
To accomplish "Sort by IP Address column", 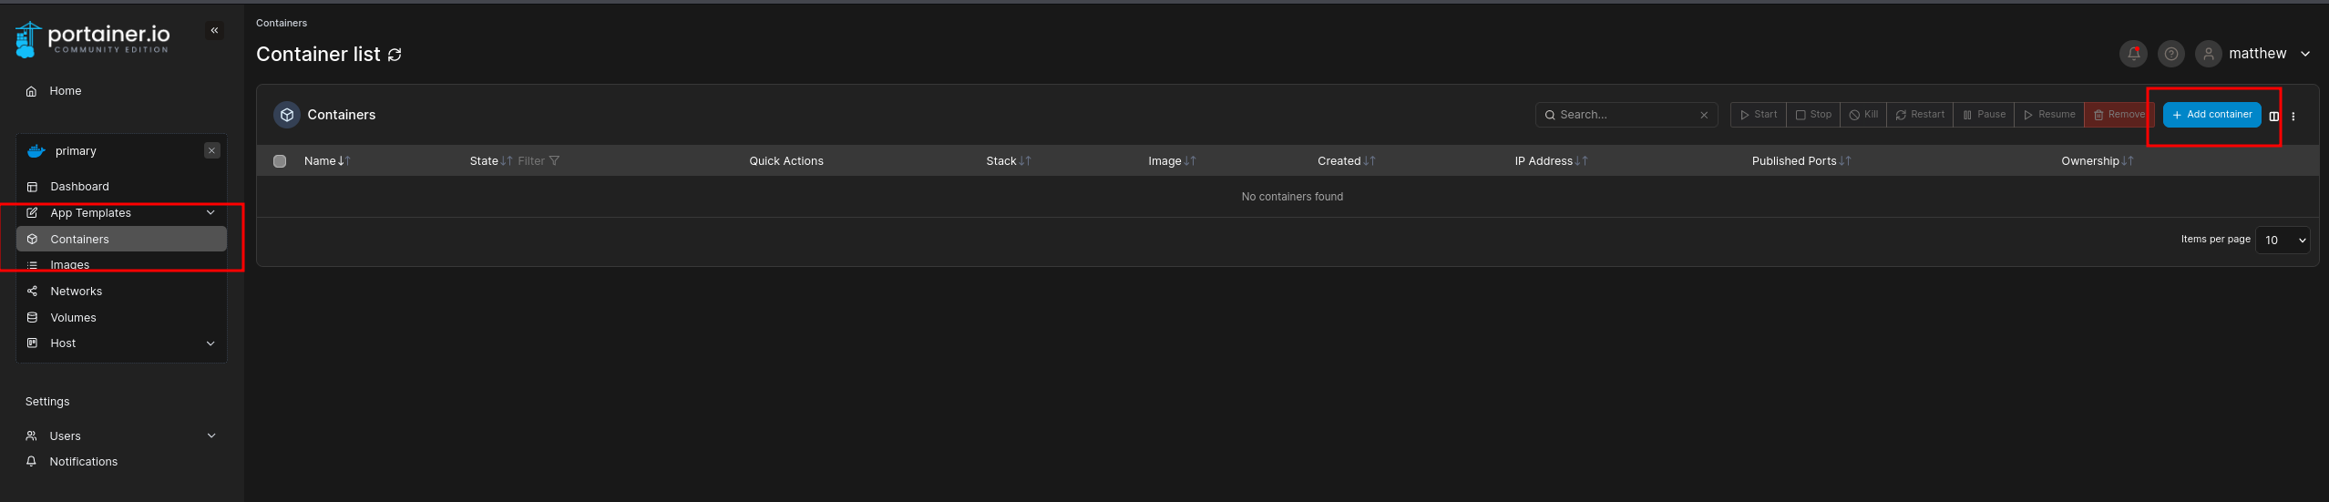I will (1551, 161).
